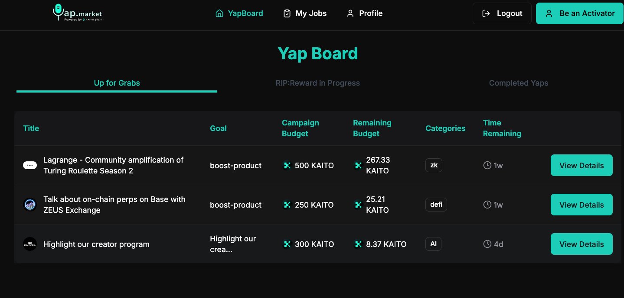Select the Up for Grabs tab
The height and width of the screenshot is (298, 624).
tap(117, 83)
